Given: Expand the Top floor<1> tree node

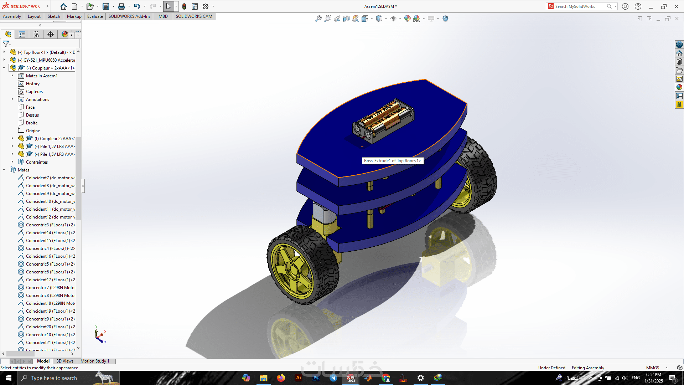Looking at the screenshot, I should point(4,52).
